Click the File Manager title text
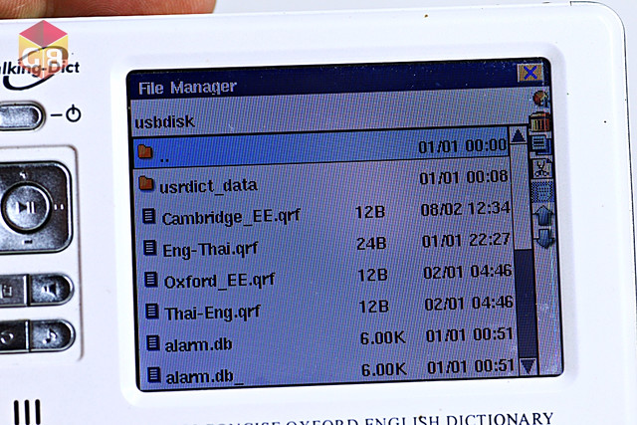 (187, 88)
